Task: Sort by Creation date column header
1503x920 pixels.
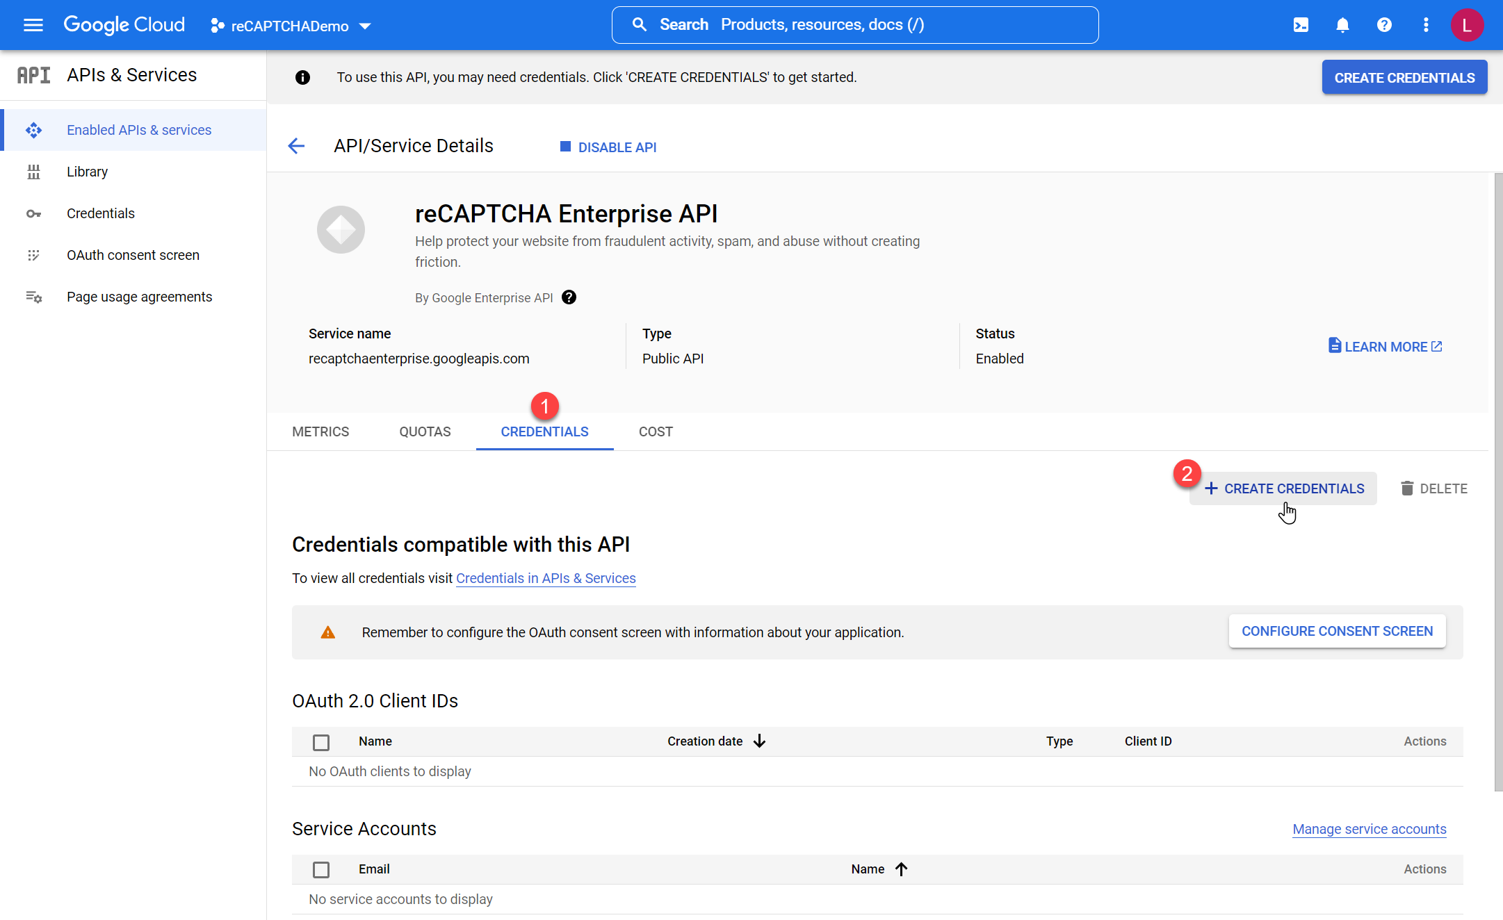Action: coord(705,741)
